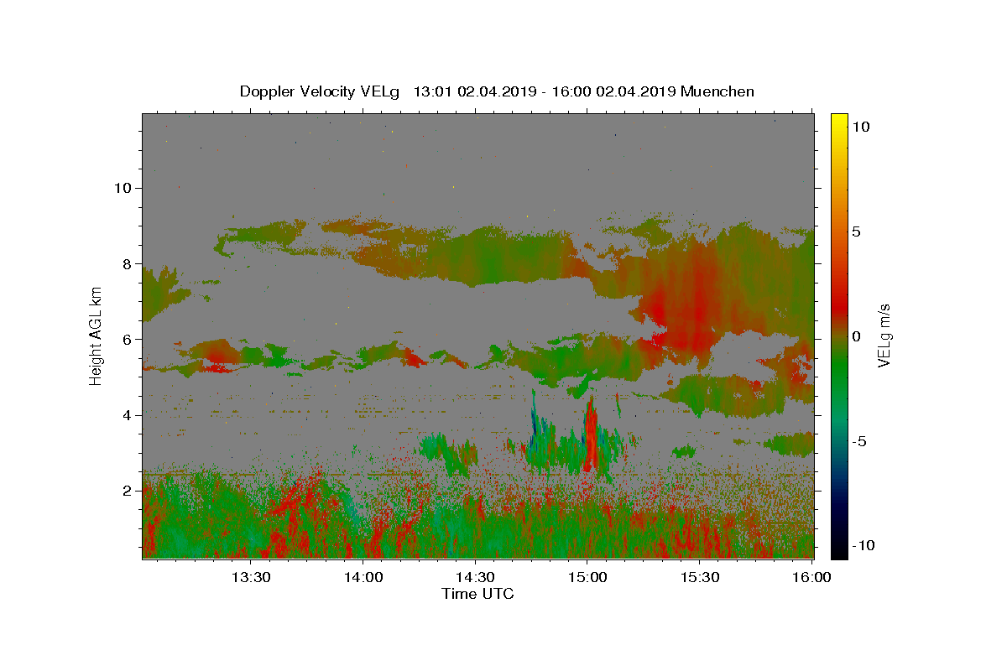Click the Height AGL km axis title
Image resolution: width=1007 pixels, height=671 pixels.
click(97, 335)
